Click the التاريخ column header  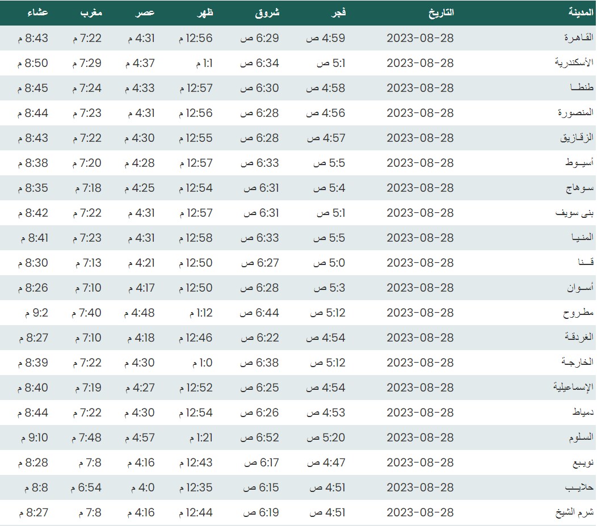442,12
